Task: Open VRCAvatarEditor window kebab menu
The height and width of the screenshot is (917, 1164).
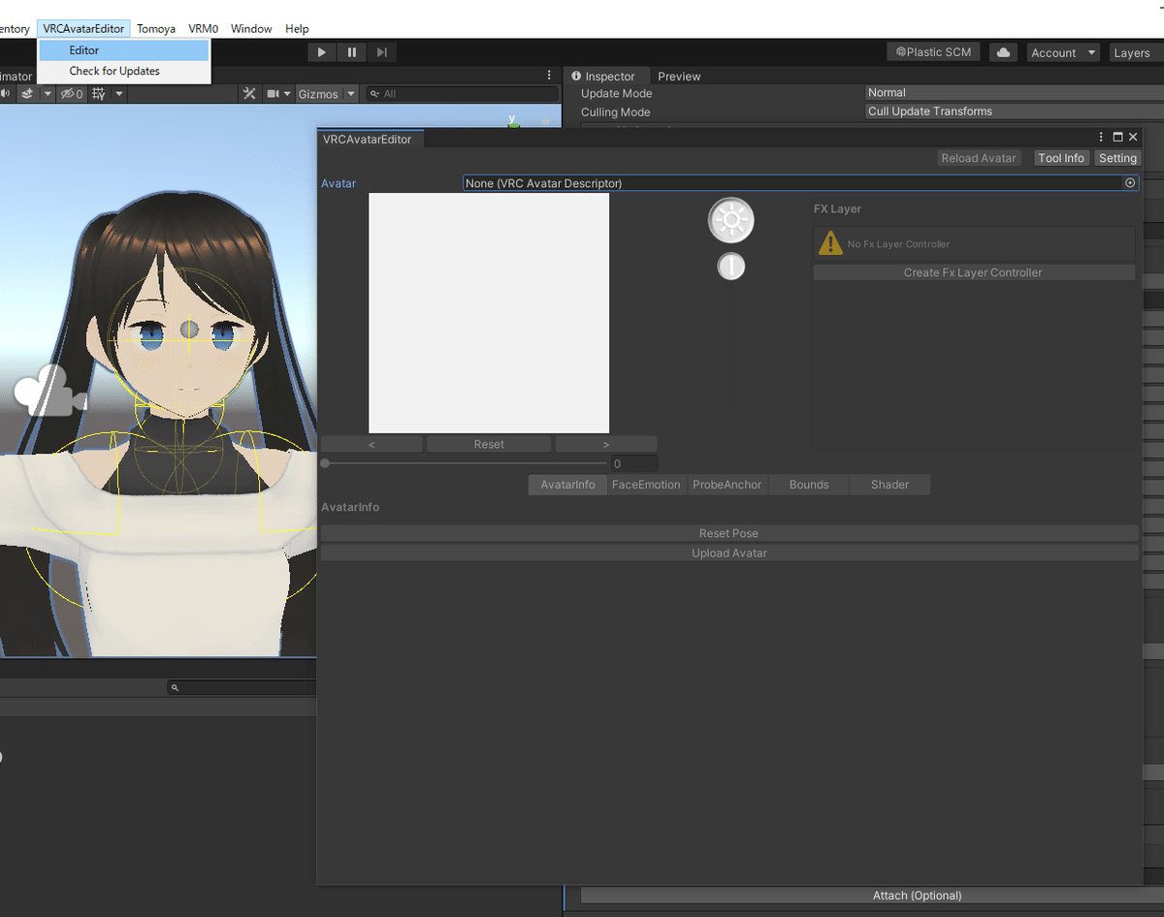Action: click(1101, 138)
